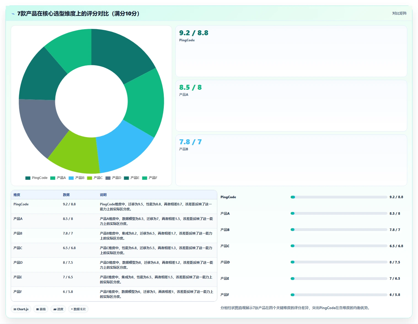Click the 6.5 / 6.8 value in the table
The height and width of the screenshot is (324, 418).
pos(69,248)
